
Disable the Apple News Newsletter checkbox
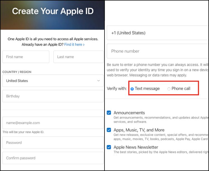(109, 147)
